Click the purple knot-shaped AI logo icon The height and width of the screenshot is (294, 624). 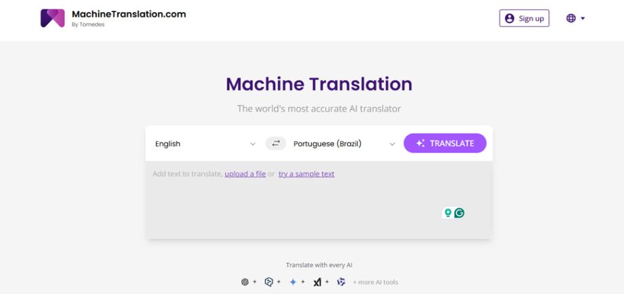[341, 282]
